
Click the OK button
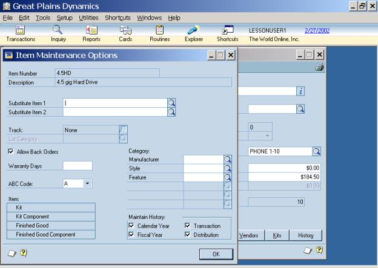(216, 254)
